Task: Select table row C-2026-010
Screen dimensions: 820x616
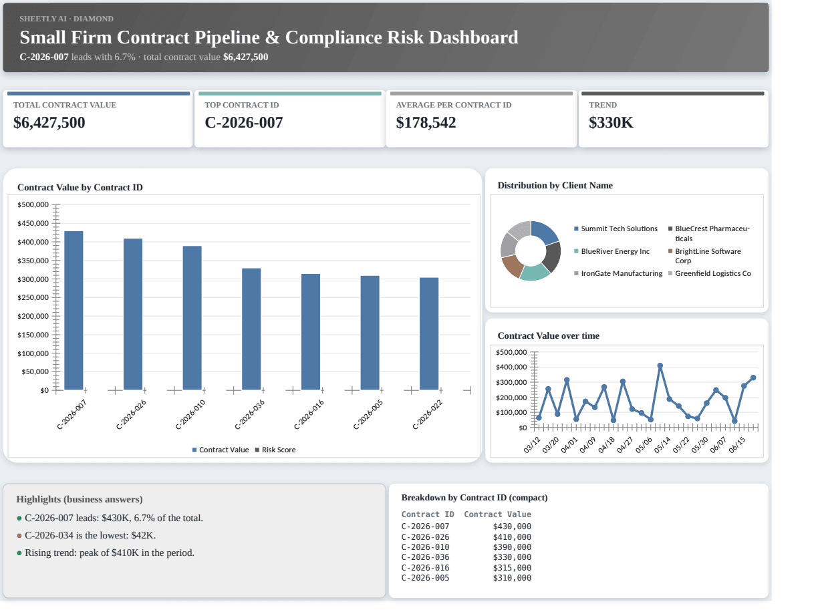Action: click(466, 547)
